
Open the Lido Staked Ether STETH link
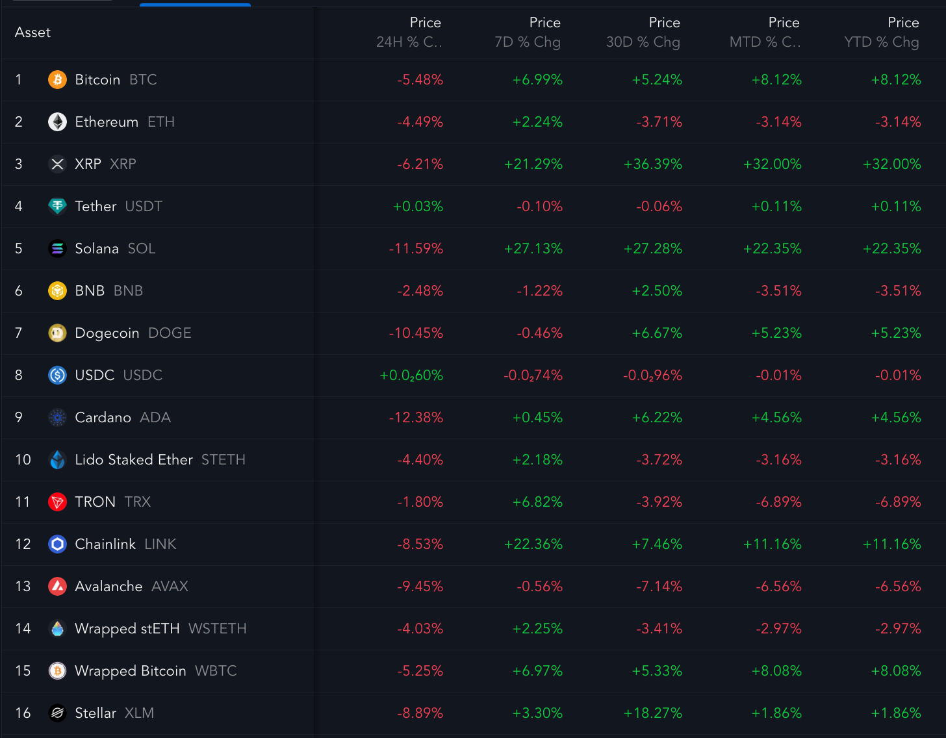pyautogui.click(x=160, y=460)
